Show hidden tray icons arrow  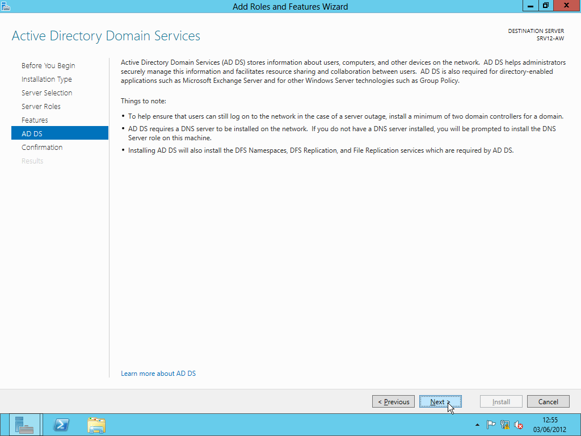click(477, 425)
